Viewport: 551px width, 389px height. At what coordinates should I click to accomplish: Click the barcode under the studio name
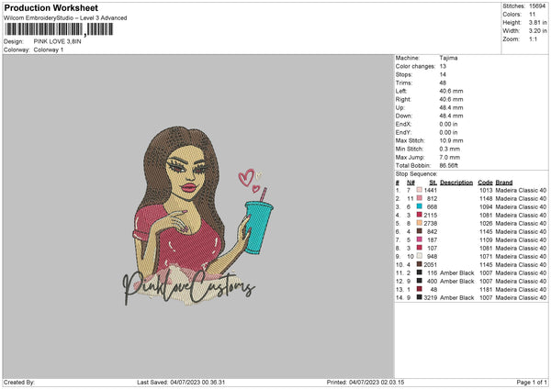(x=59, y=29)
